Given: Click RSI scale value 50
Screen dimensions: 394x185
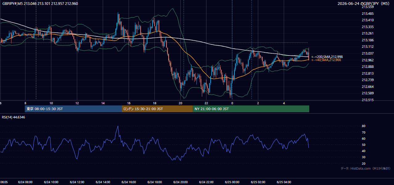Looking at the screenshot, I should coord(363,145).
